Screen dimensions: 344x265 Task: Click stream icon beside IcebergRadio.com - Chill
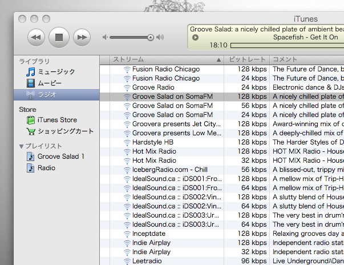tap(127, 170)
